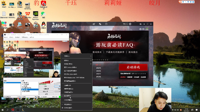Click the 游玩前必读FAQ banner title

(x=114, y=45)
